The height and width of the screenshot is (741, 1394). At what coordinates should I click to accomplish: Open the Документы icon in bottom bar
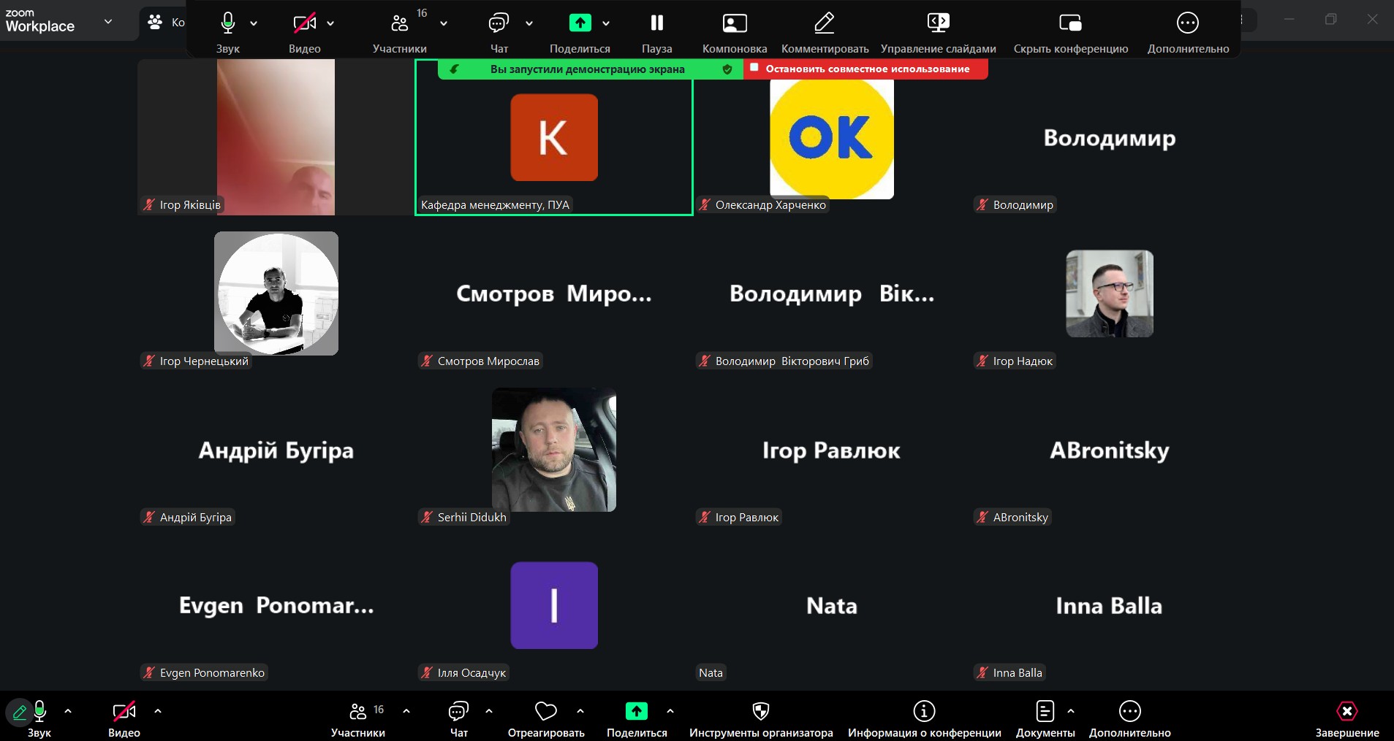tap(1045, 711)
